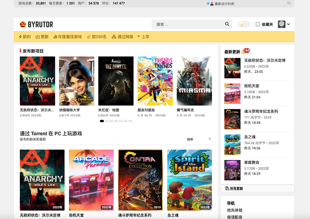Open the 抢先体验 navigation link
Viewport: 310px width, 219px height.
[235, 210]
